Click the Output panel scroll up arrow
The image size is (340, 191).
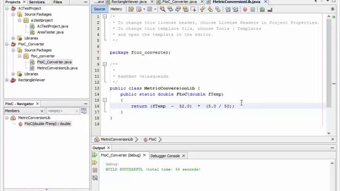332,163
